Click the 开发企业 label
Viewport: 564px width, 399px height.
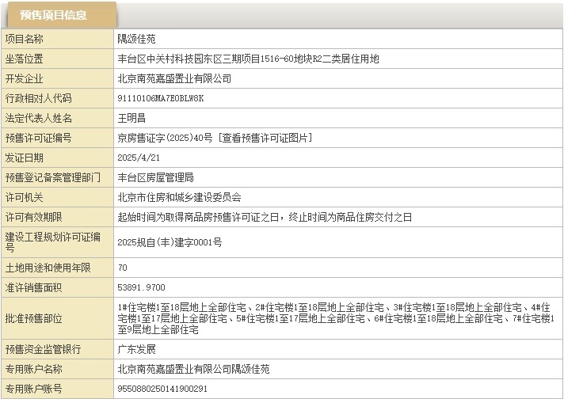24,78
